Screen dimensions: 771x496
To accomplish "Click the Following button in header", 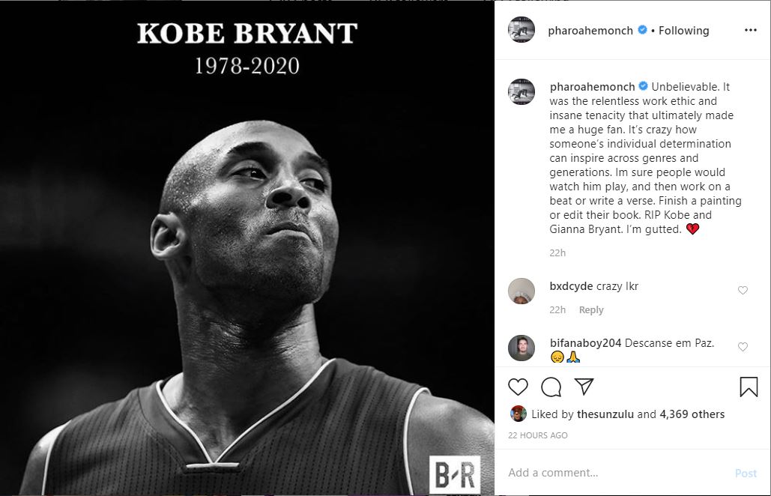I will point(683,31).
